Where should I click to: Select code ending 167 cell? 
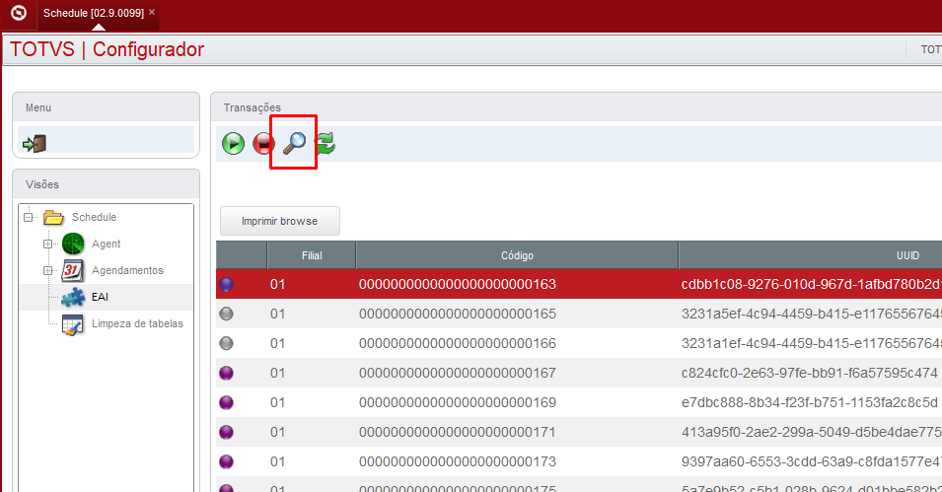tap(457, 373)
